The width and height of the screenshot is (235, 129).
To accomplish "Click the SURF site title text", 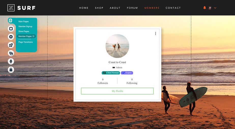I will point(26,8).
